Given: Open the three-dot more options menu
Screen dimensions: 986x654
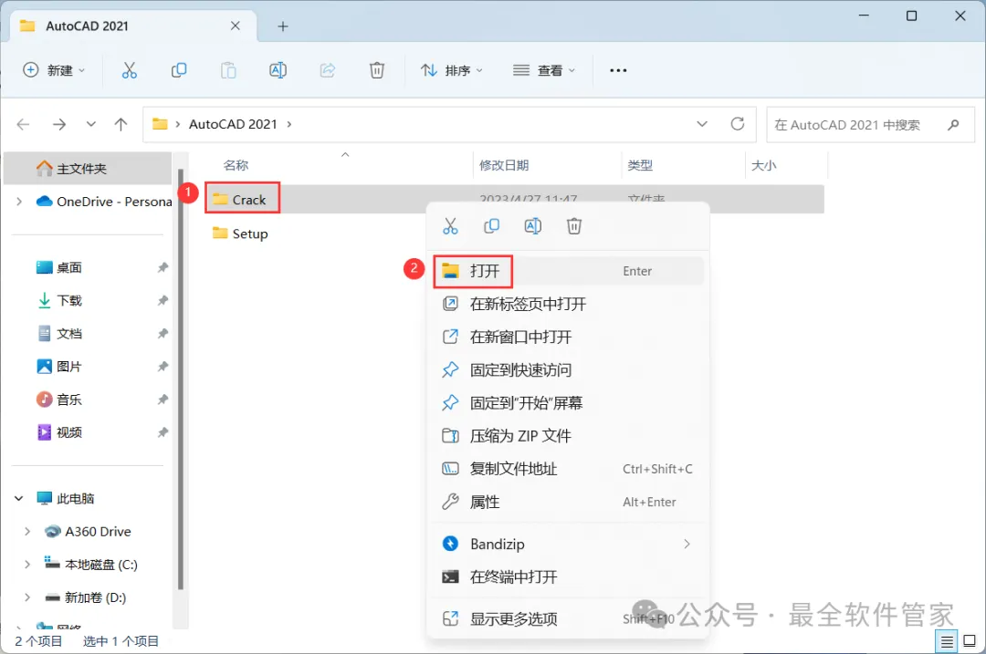Looking at the screenshot, I should 618,70.
